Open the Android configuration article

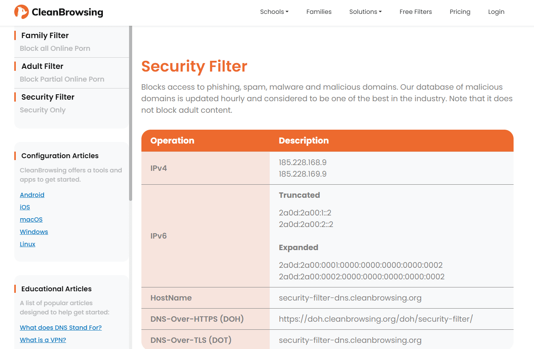pyautogui.click(x=32, y=195)
